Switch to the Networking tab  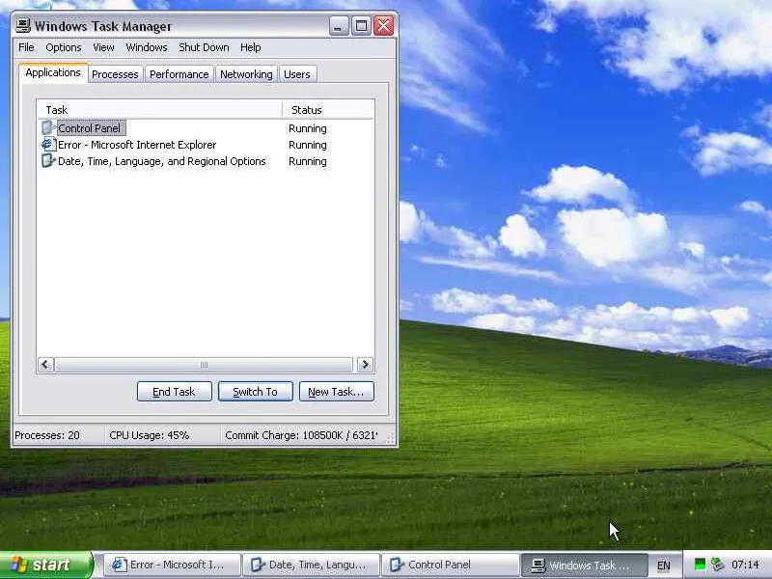coord(246,74)
